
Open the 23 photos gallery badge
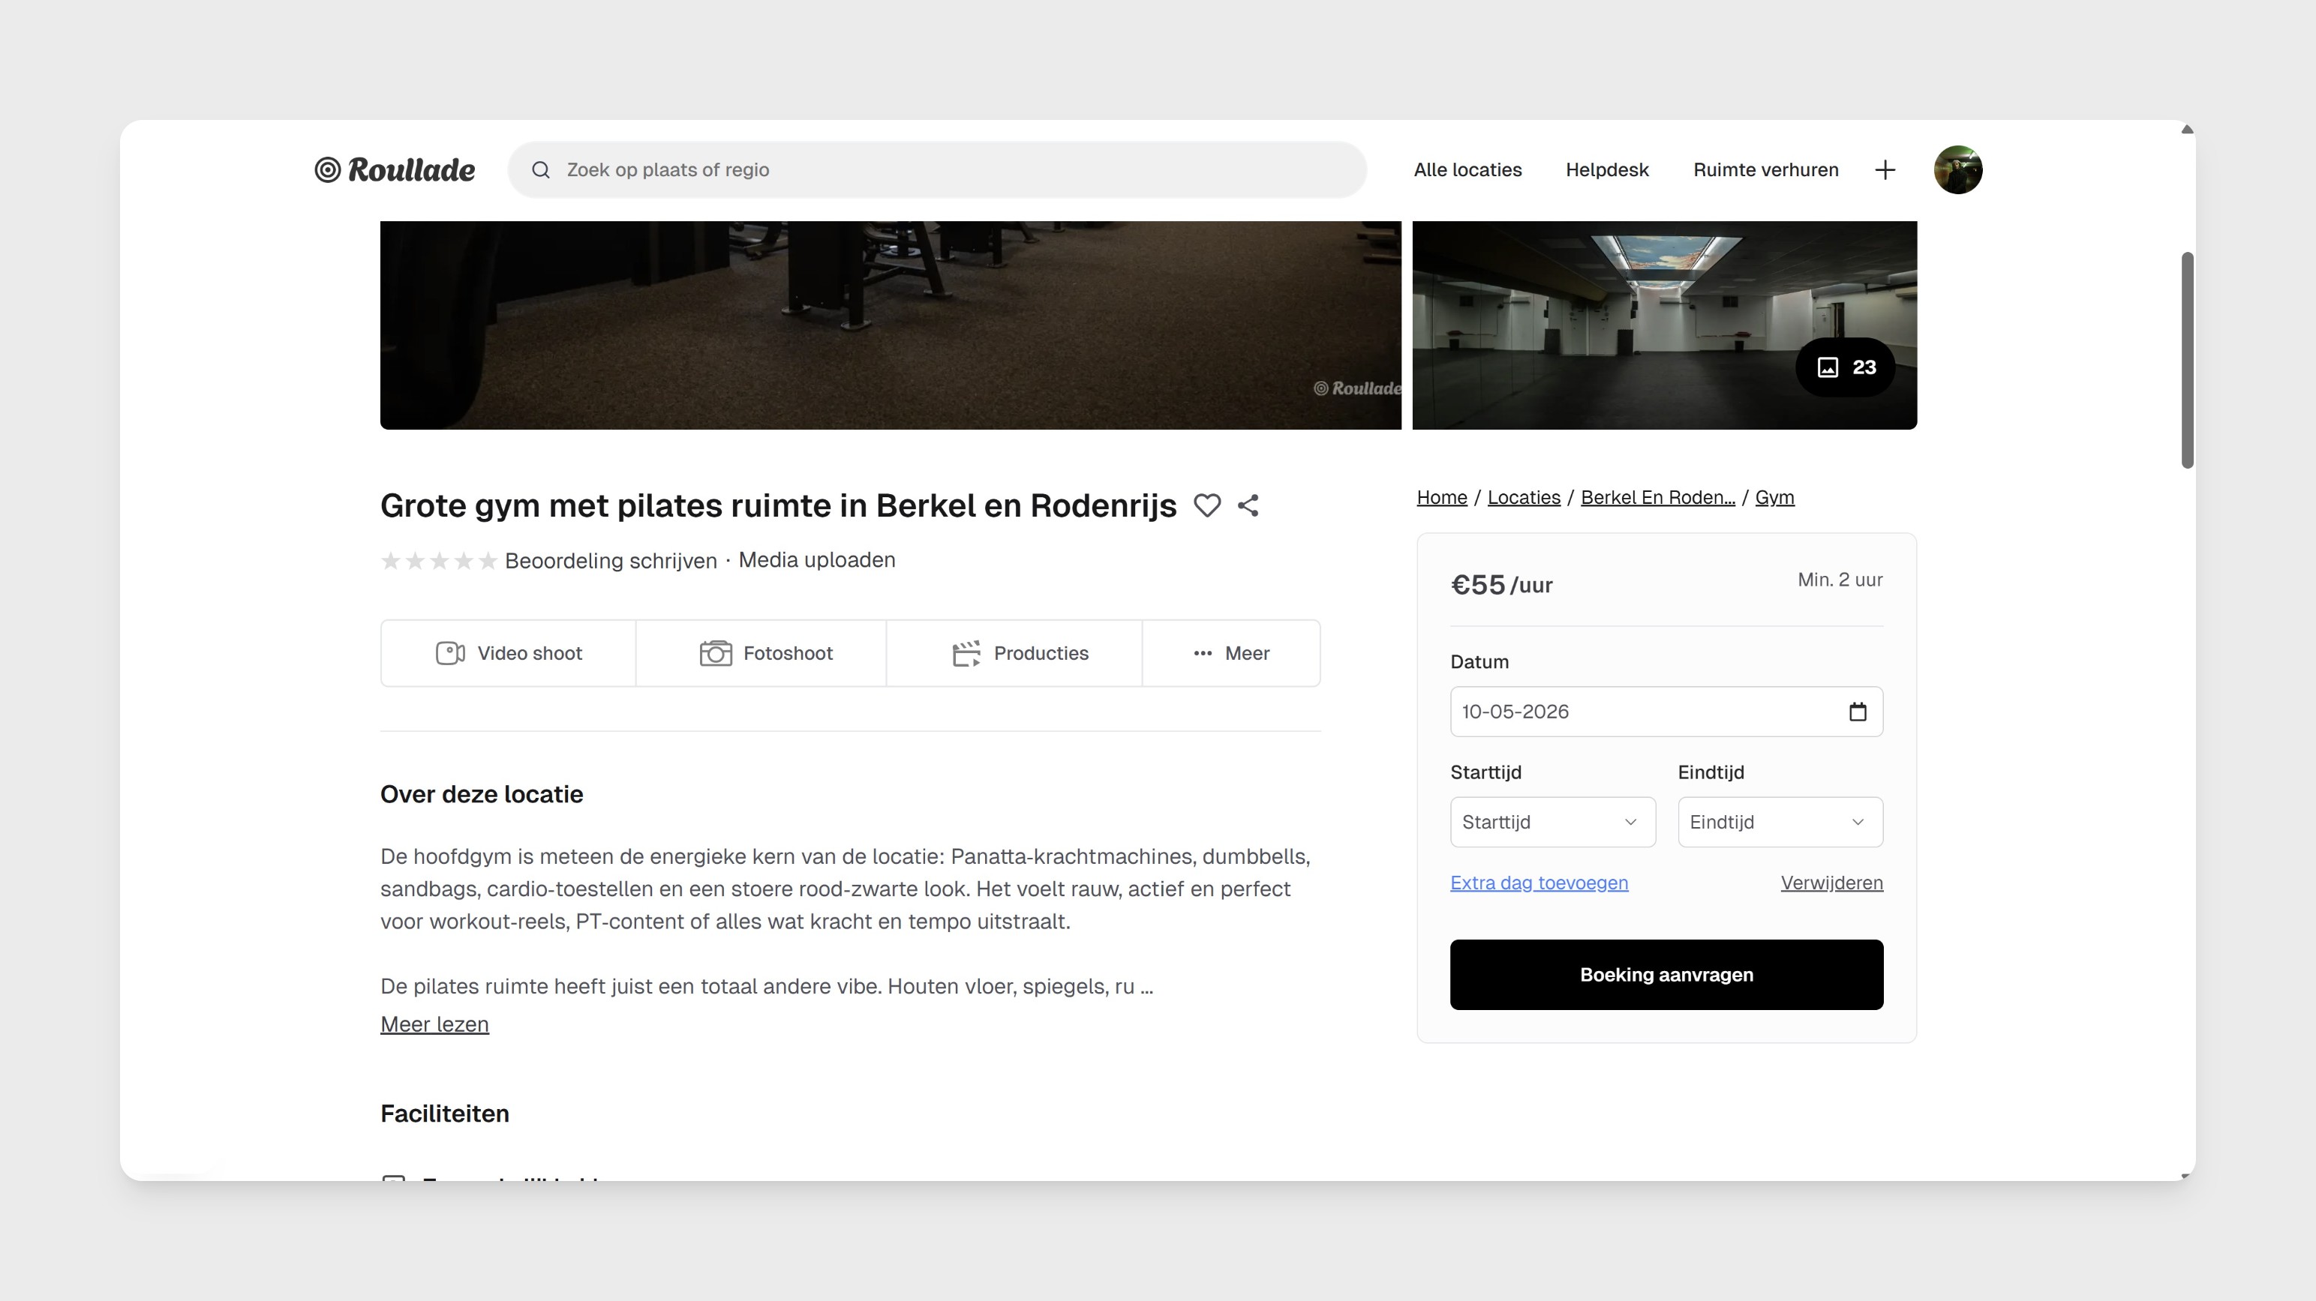pyautogui.click(x=1845, y=367)
